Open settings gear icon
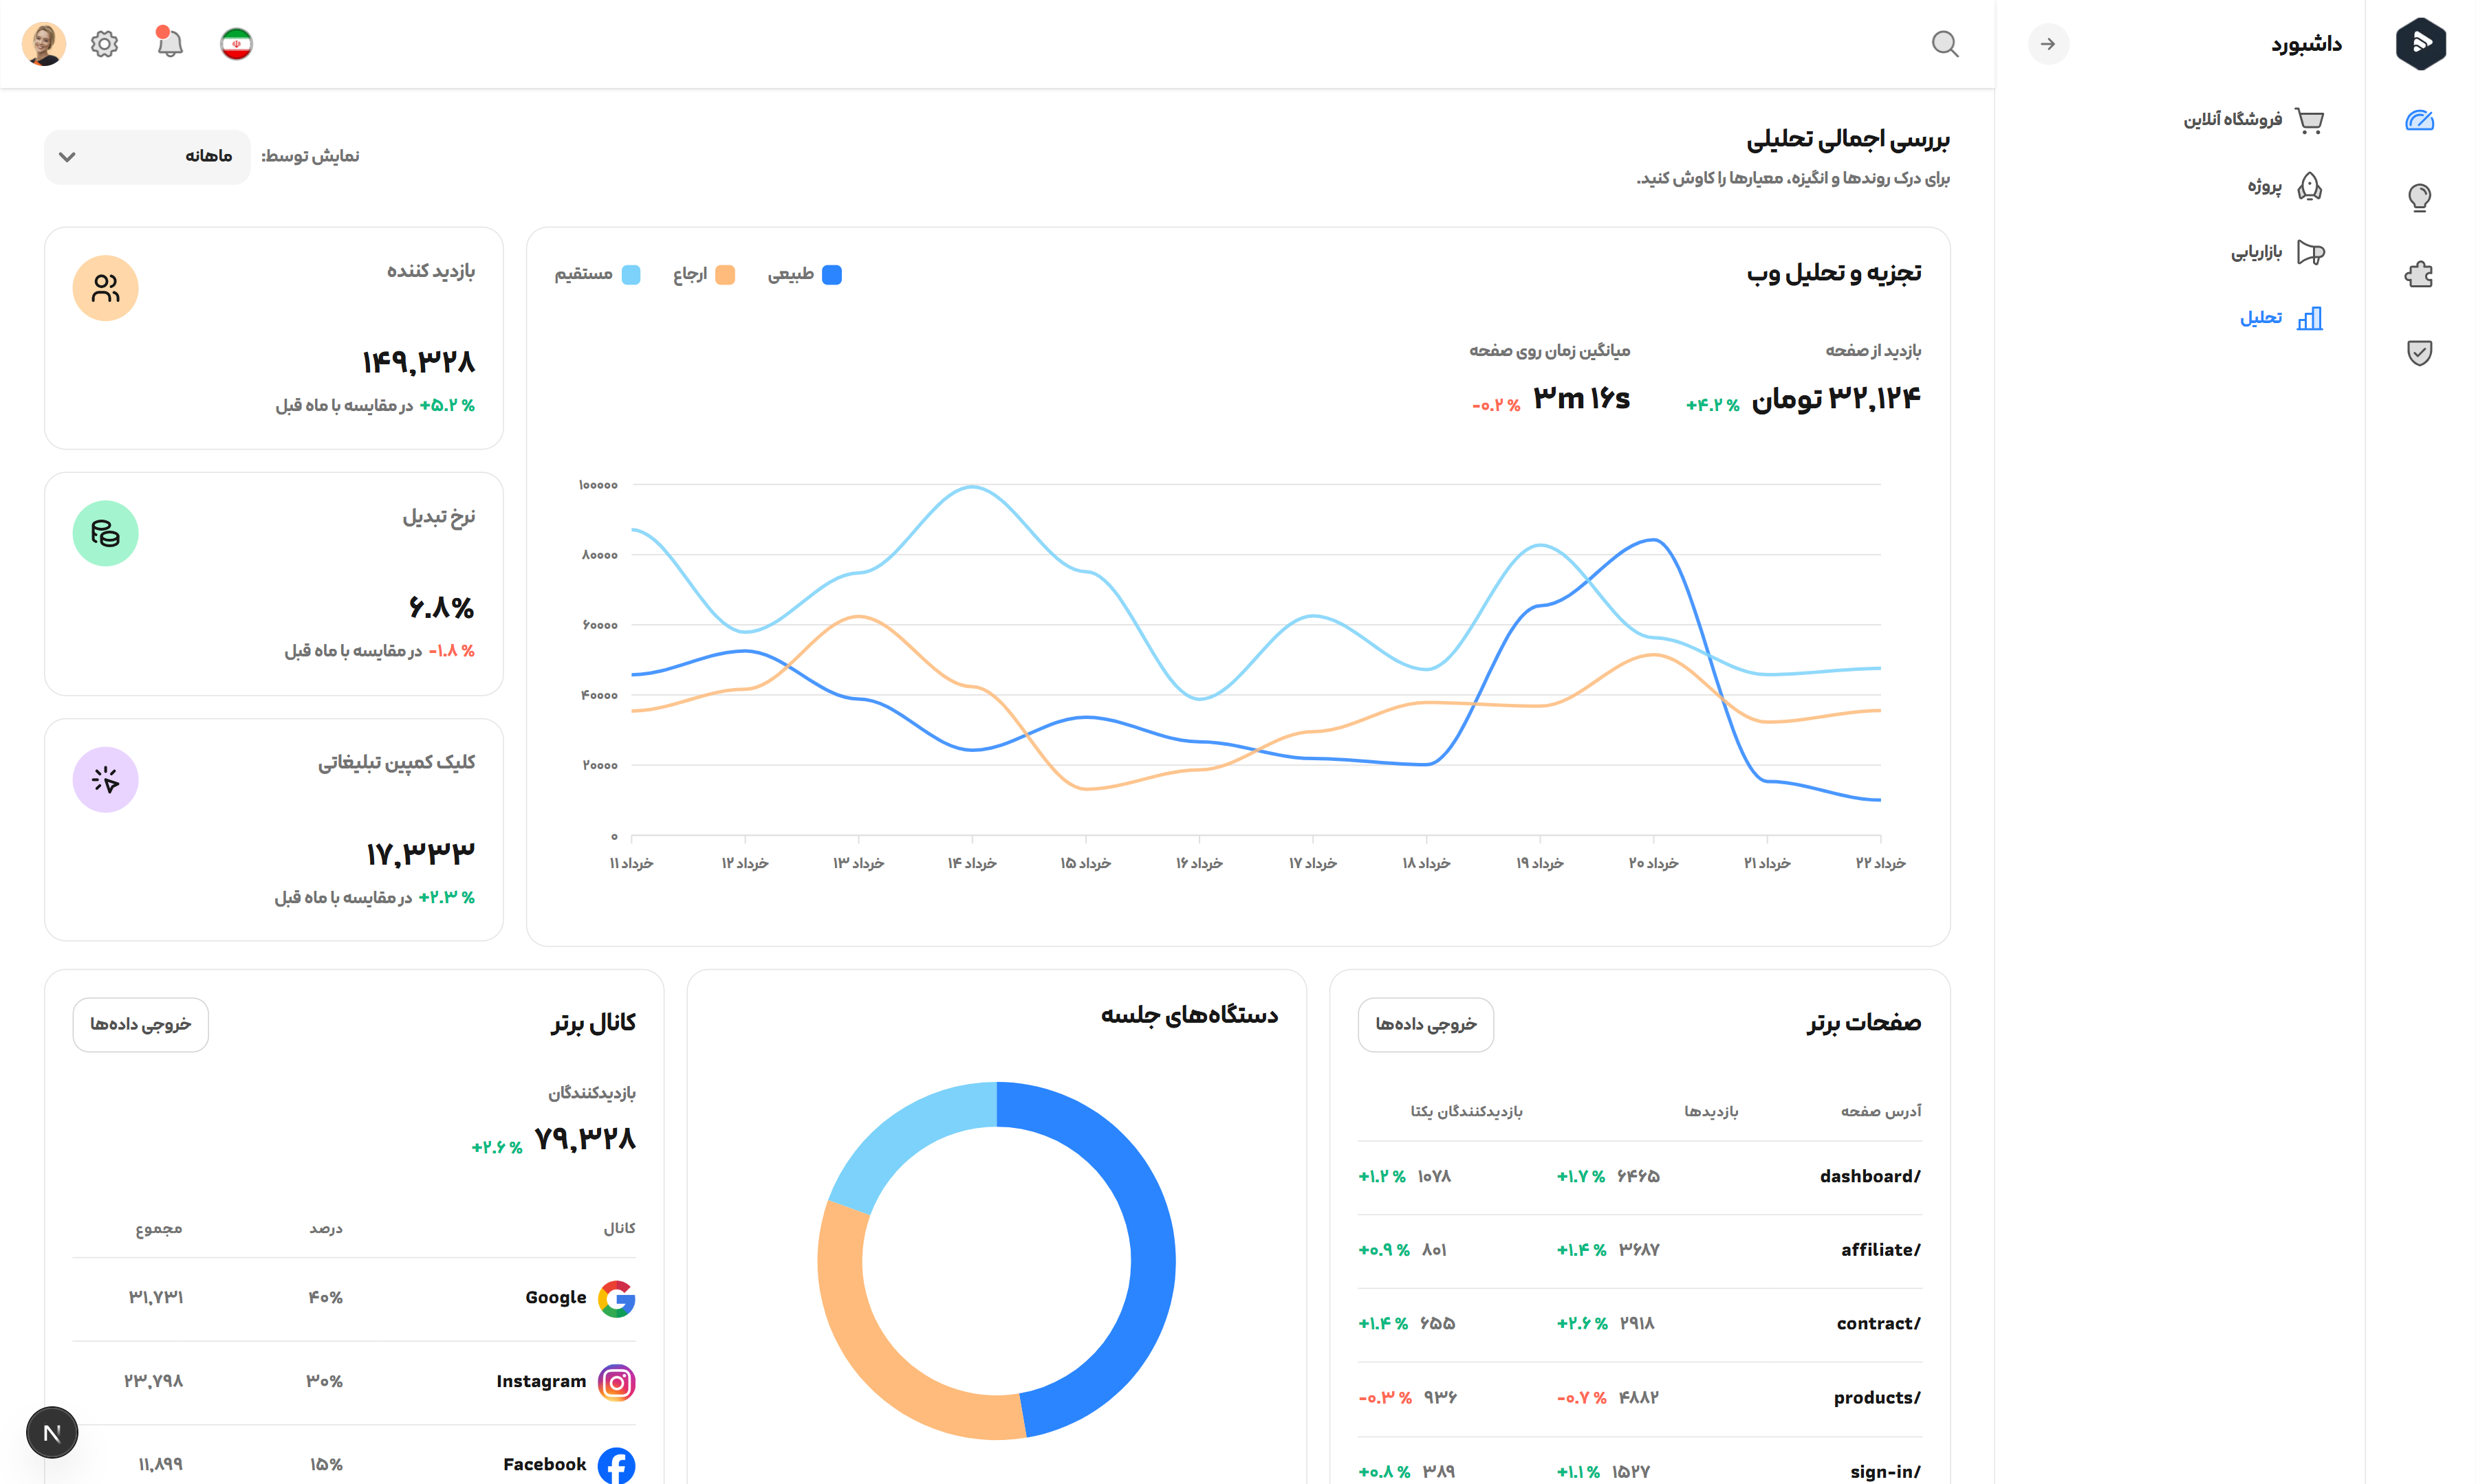The height and width of the screenshot is (1484, 2476). coord(104,44)
